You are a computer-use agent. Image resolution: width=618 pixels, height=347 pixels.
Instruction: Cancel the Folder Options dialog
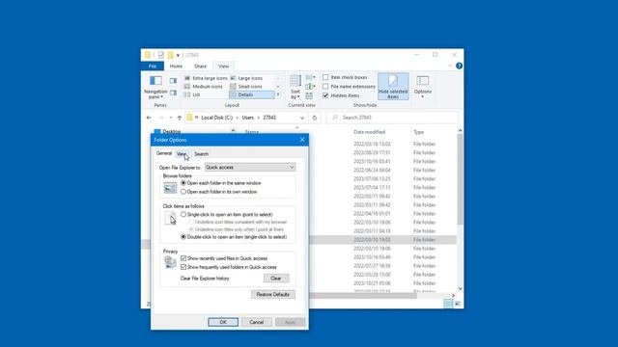point(256,322)
